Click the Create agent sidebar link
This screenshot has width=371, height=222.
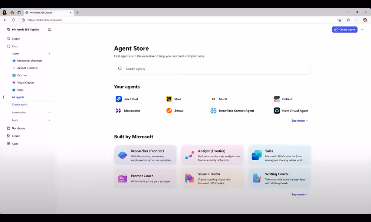tap(20, 104)
